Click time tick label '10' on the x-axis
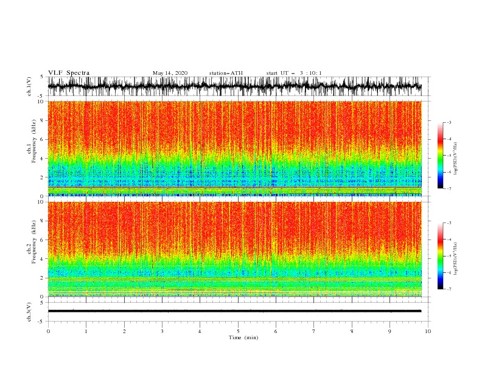The height and width of the screenshot is (372, 482). click(x=428, y=331)
